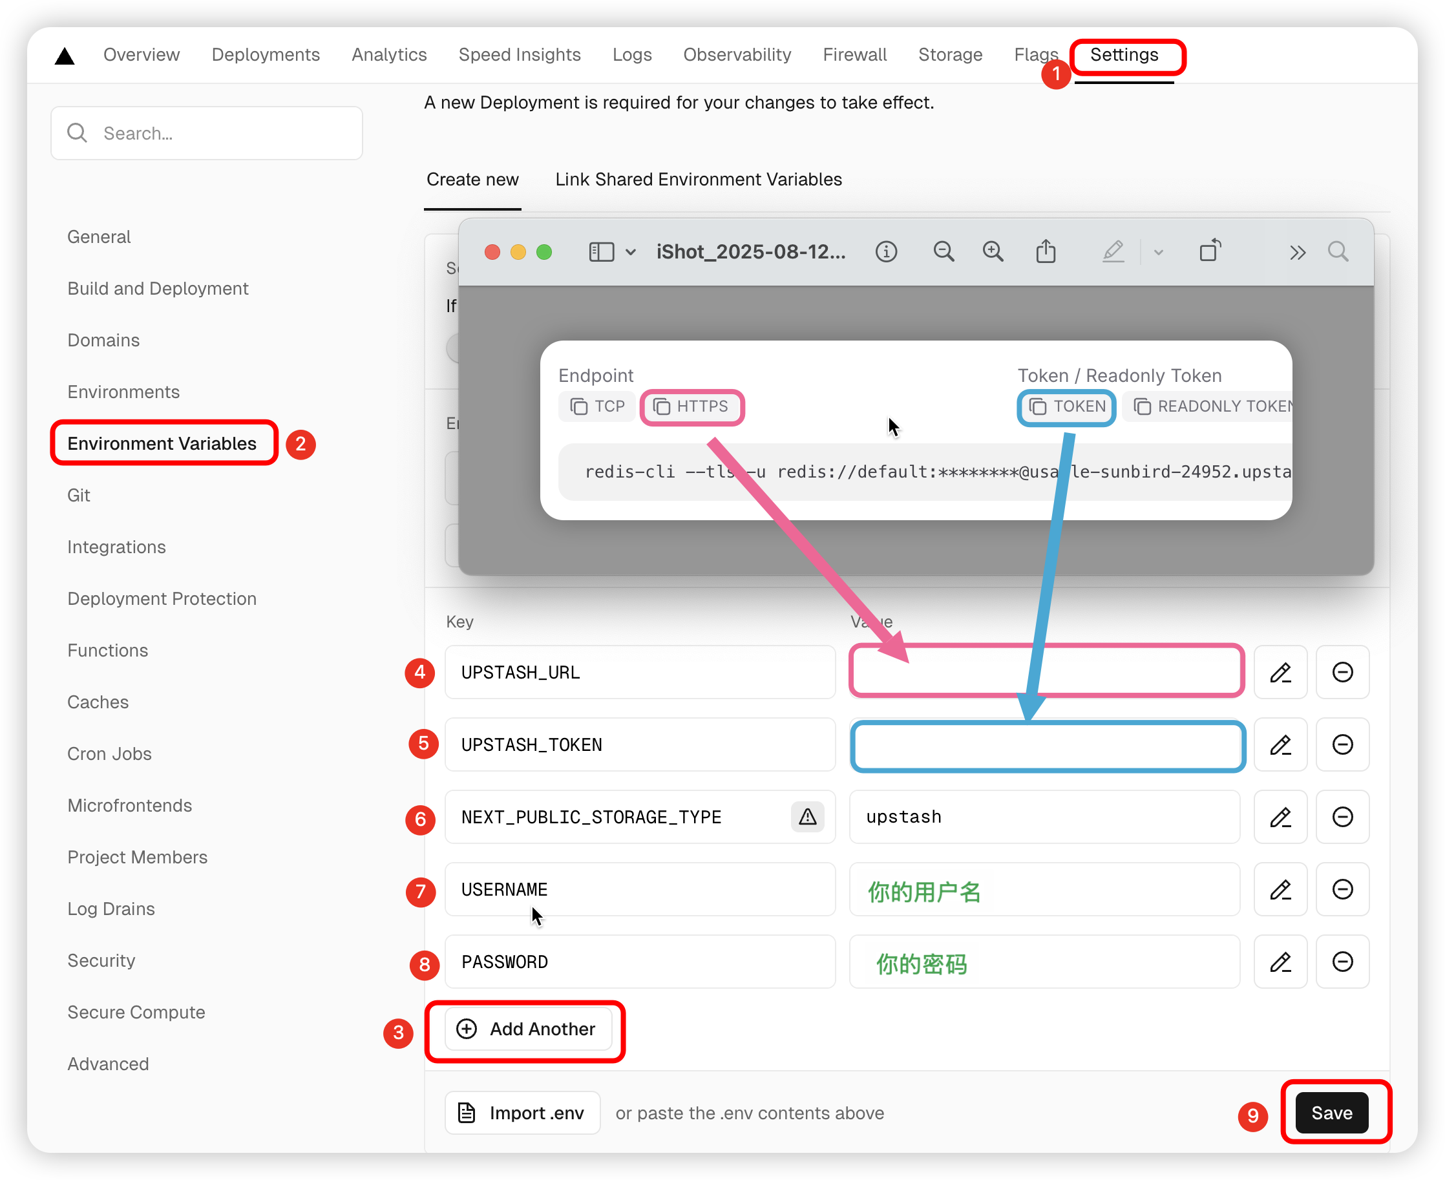Click the Add Another button
The image size is (1445, 1180).
[x=528, y=1029]
